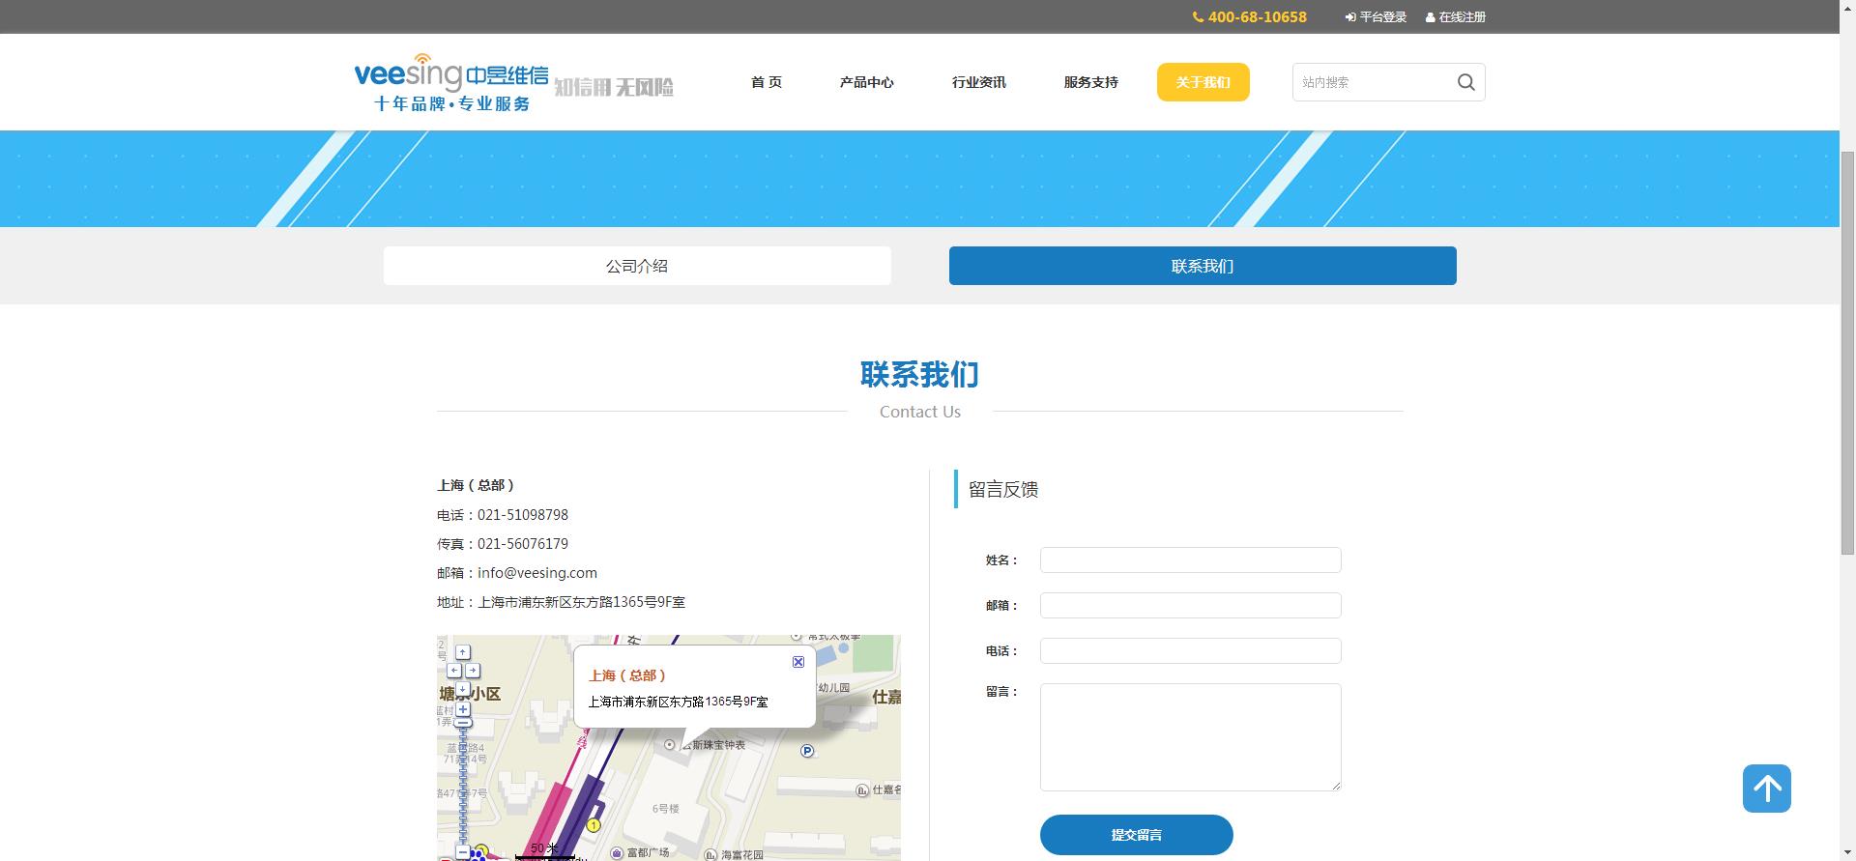This screenshot has height=861, width=1856.
Task: Go to 首页 in navigation
Action: click(766, 82)
